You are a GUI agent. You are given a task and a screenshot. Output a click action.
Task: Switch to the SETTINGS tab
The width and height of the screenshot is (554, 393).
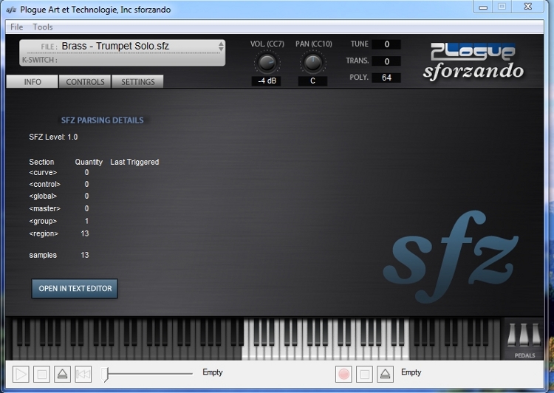(138, 82)
